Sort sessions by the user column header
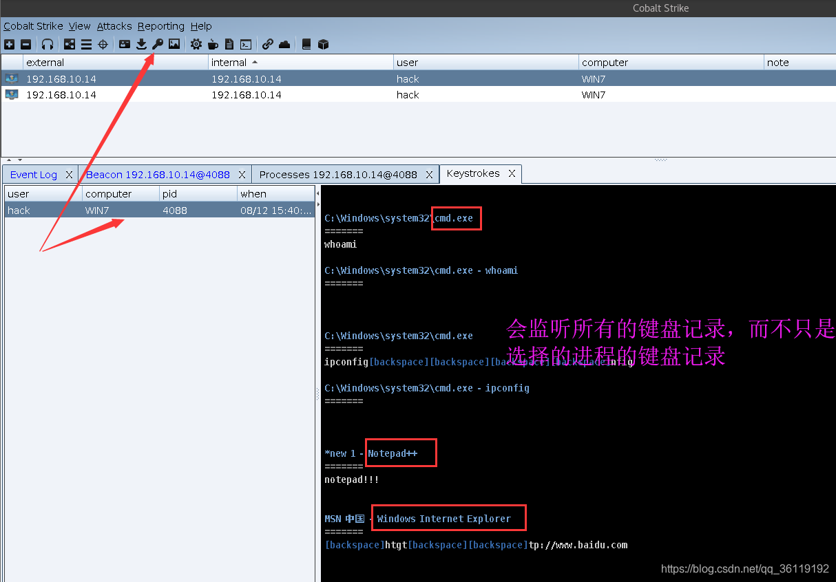836x582 pixels. [486, 63]
